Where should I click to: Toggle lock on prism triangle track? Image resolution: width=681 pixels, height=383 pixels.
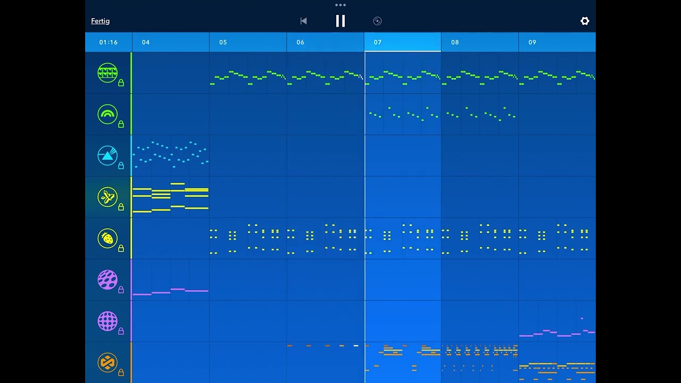(x=121, y=166)
